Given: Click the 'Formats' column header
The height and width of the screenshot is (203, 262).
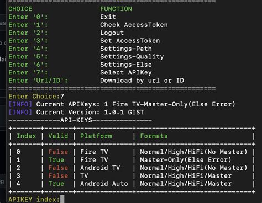Looking at the screenshot, I should click(x=154, y=136).
